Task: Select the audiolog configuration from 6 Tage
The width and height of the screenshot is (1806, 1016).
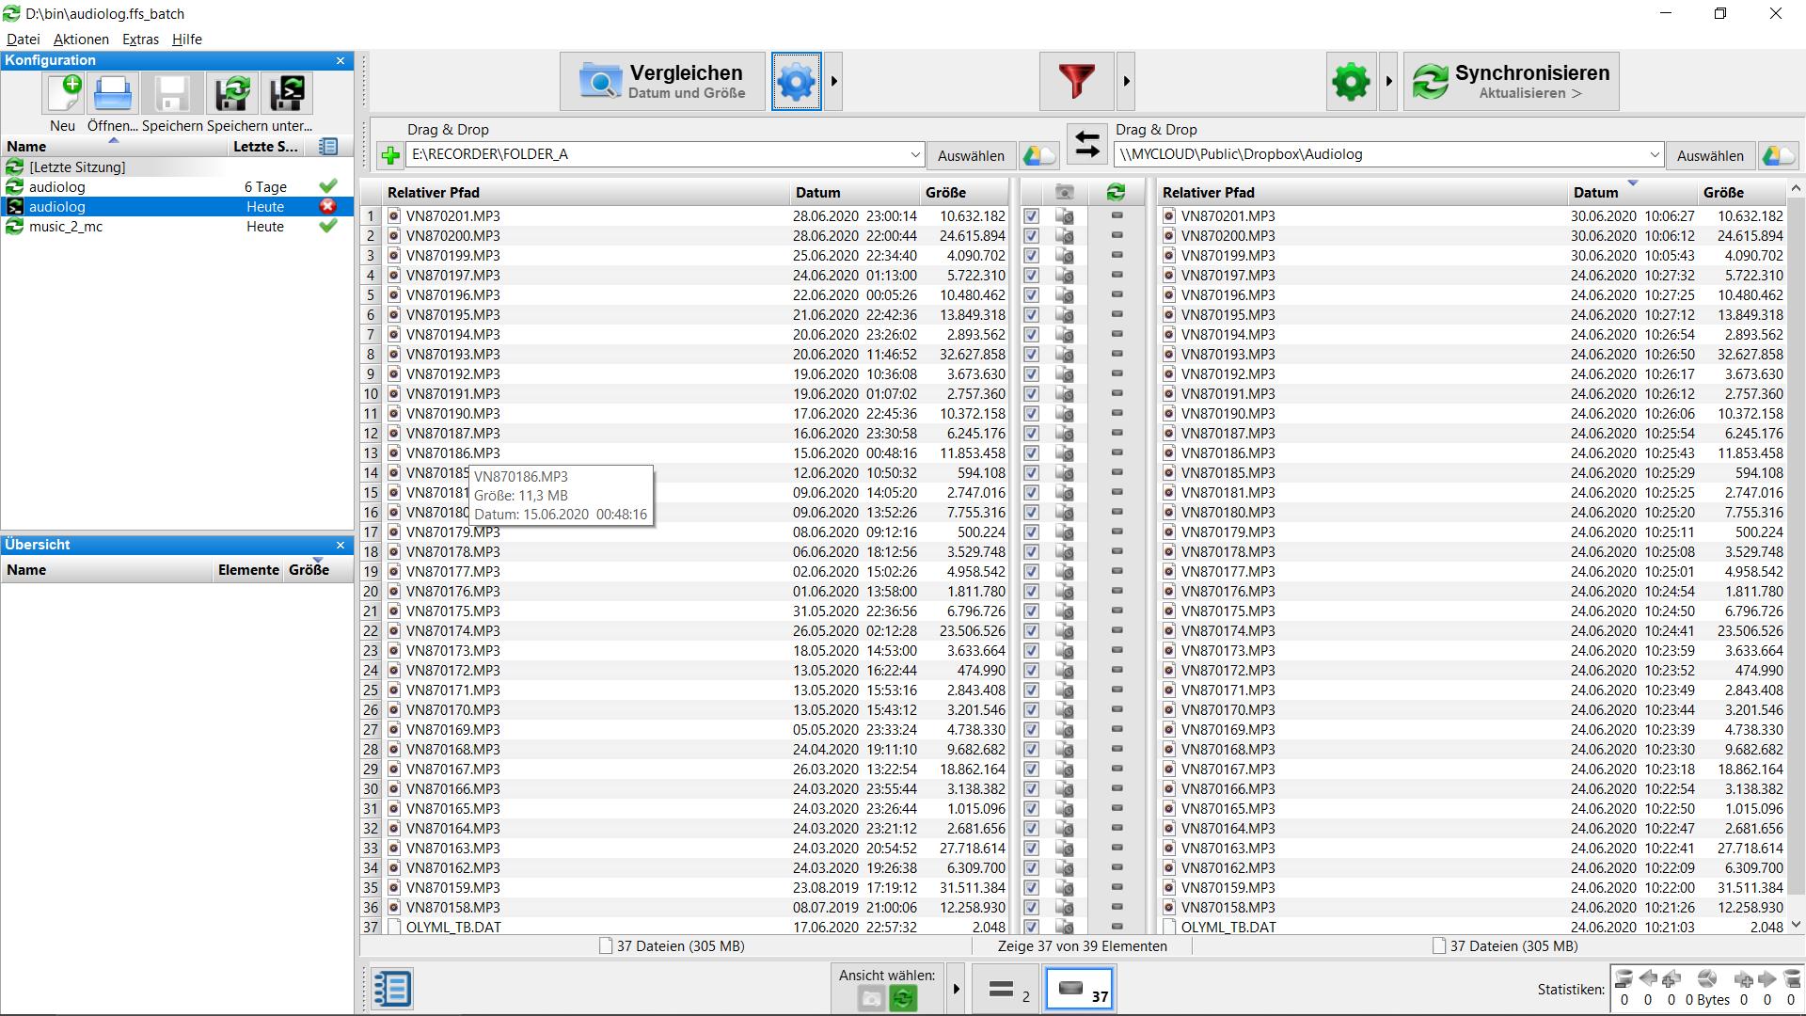Action: [x=177, y=187]
